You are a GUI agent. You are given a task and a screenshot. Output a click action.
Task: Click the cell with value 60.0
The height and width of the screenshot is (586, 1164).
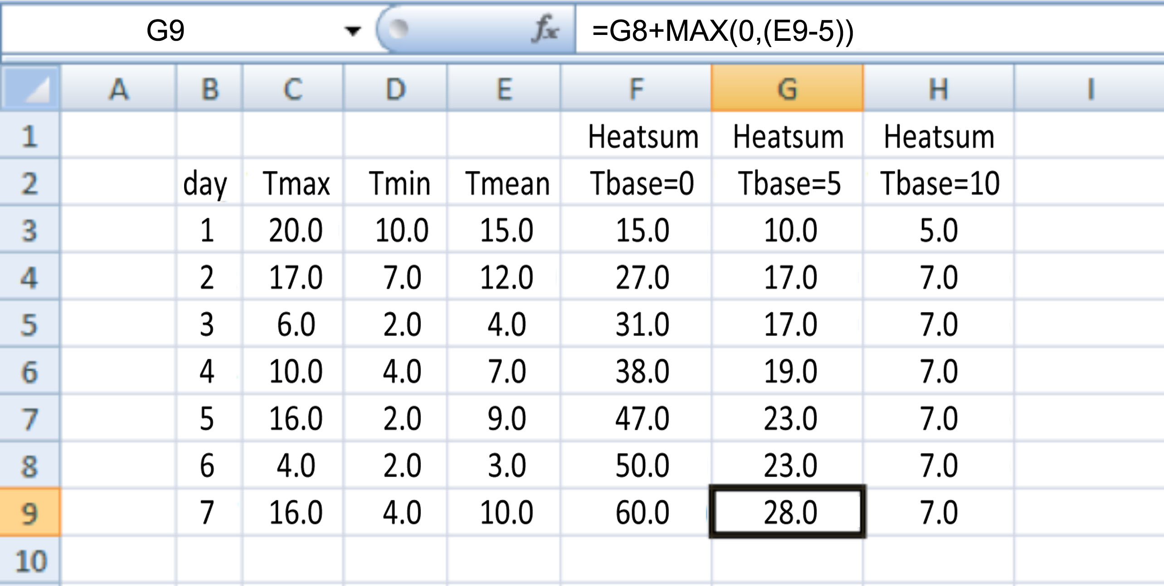tap(641, 513)
